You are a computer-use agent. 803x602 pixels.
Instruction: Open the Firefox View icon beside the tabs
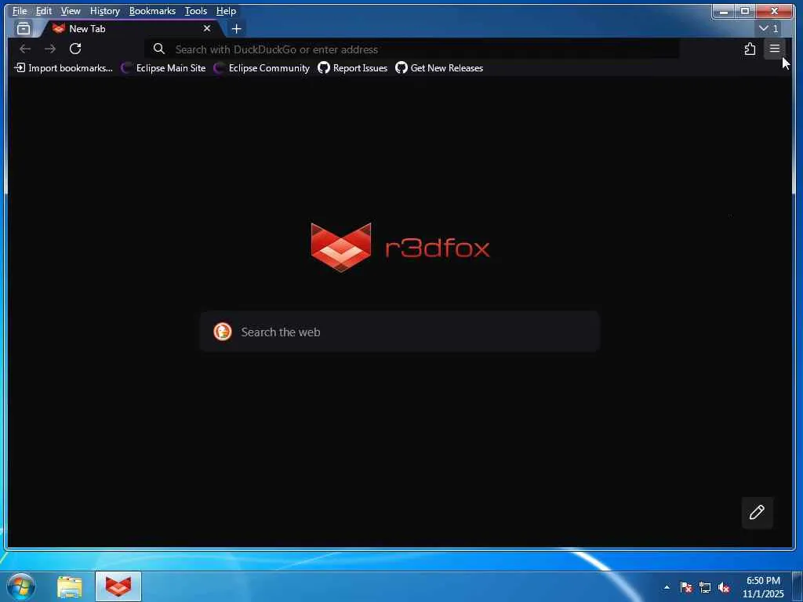24,29
